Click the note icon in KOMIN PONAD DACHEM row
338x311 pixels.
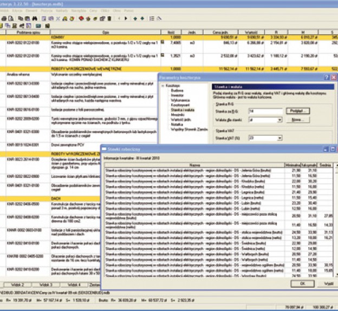point(162,55)
